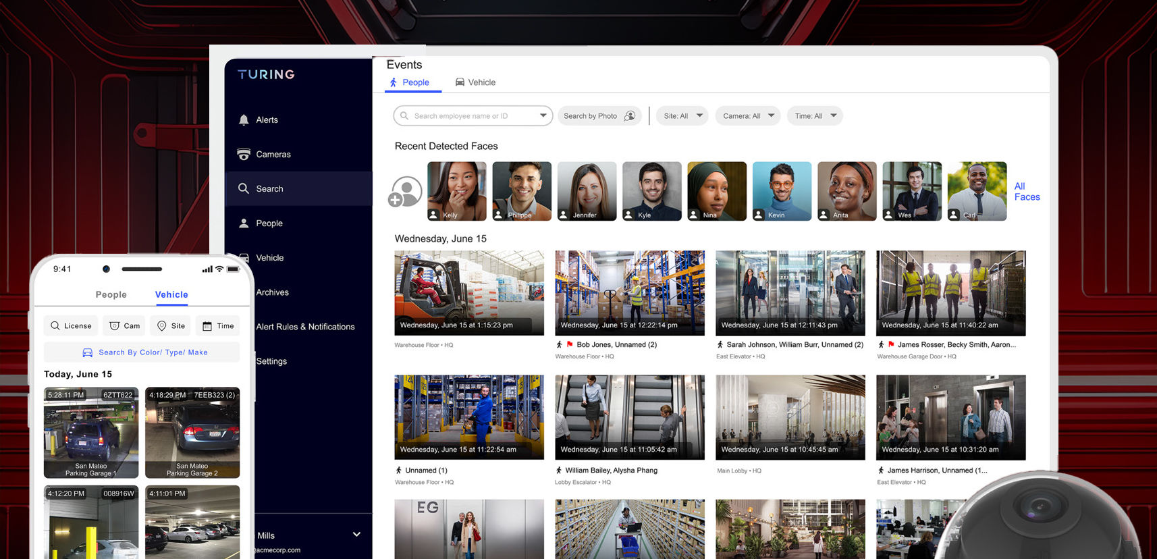Expand the employee name search dropdown arrow

(x=543, y=115)
